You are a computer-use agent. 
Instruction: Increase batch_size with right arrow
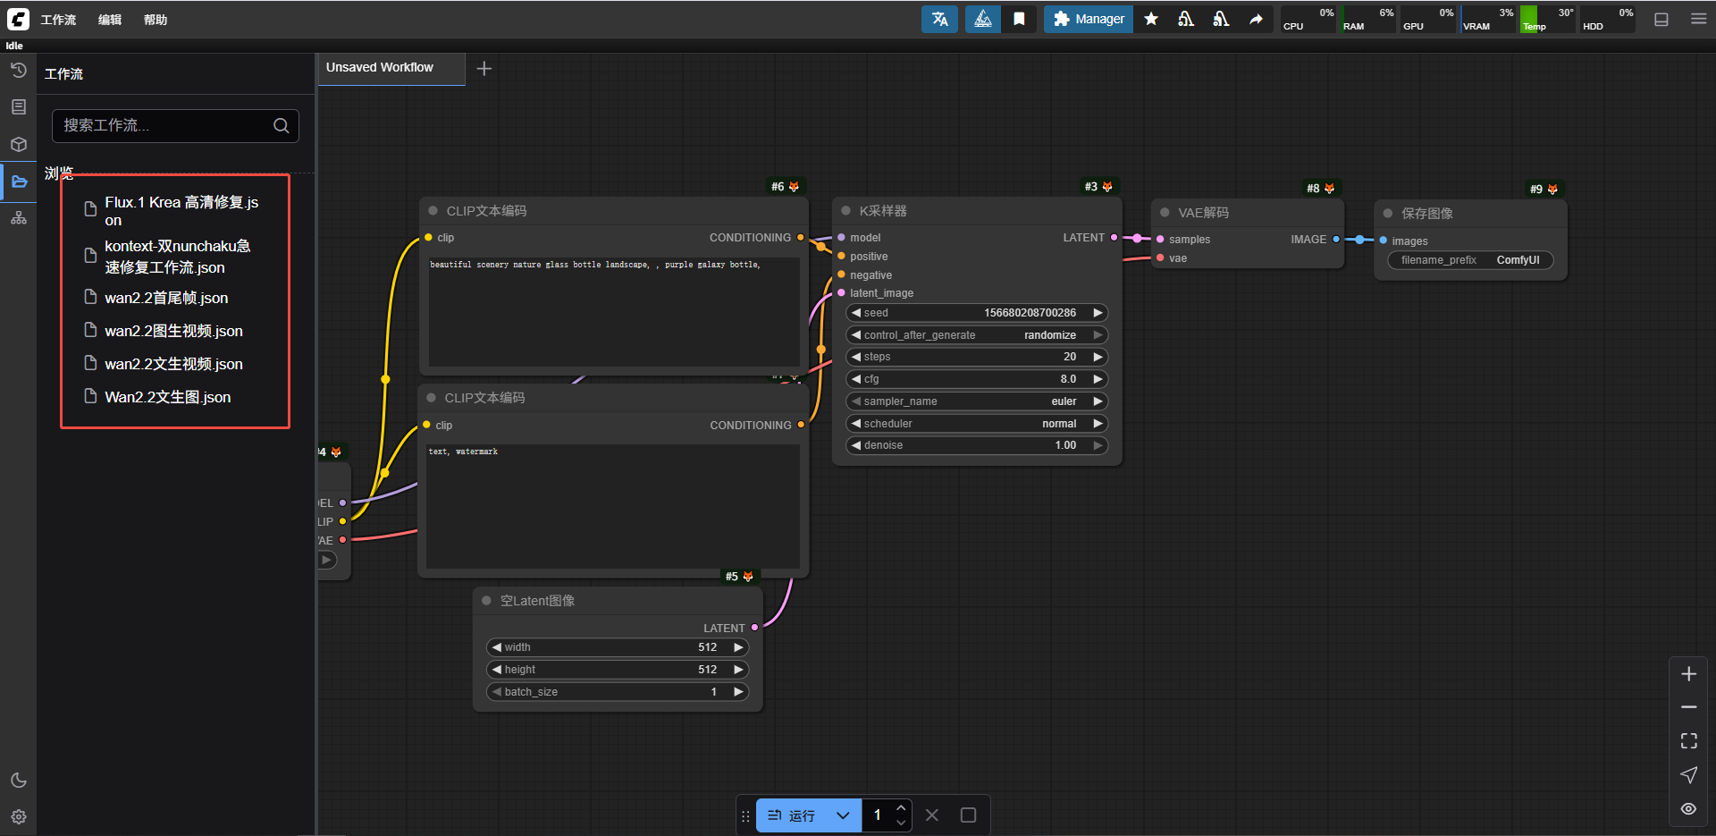(x=738, y=692)
